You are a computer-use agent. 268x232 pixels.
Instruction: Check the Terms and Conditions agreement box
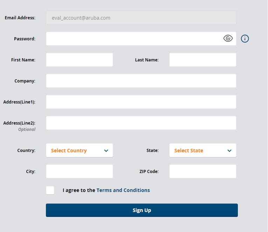pos(50,190)
